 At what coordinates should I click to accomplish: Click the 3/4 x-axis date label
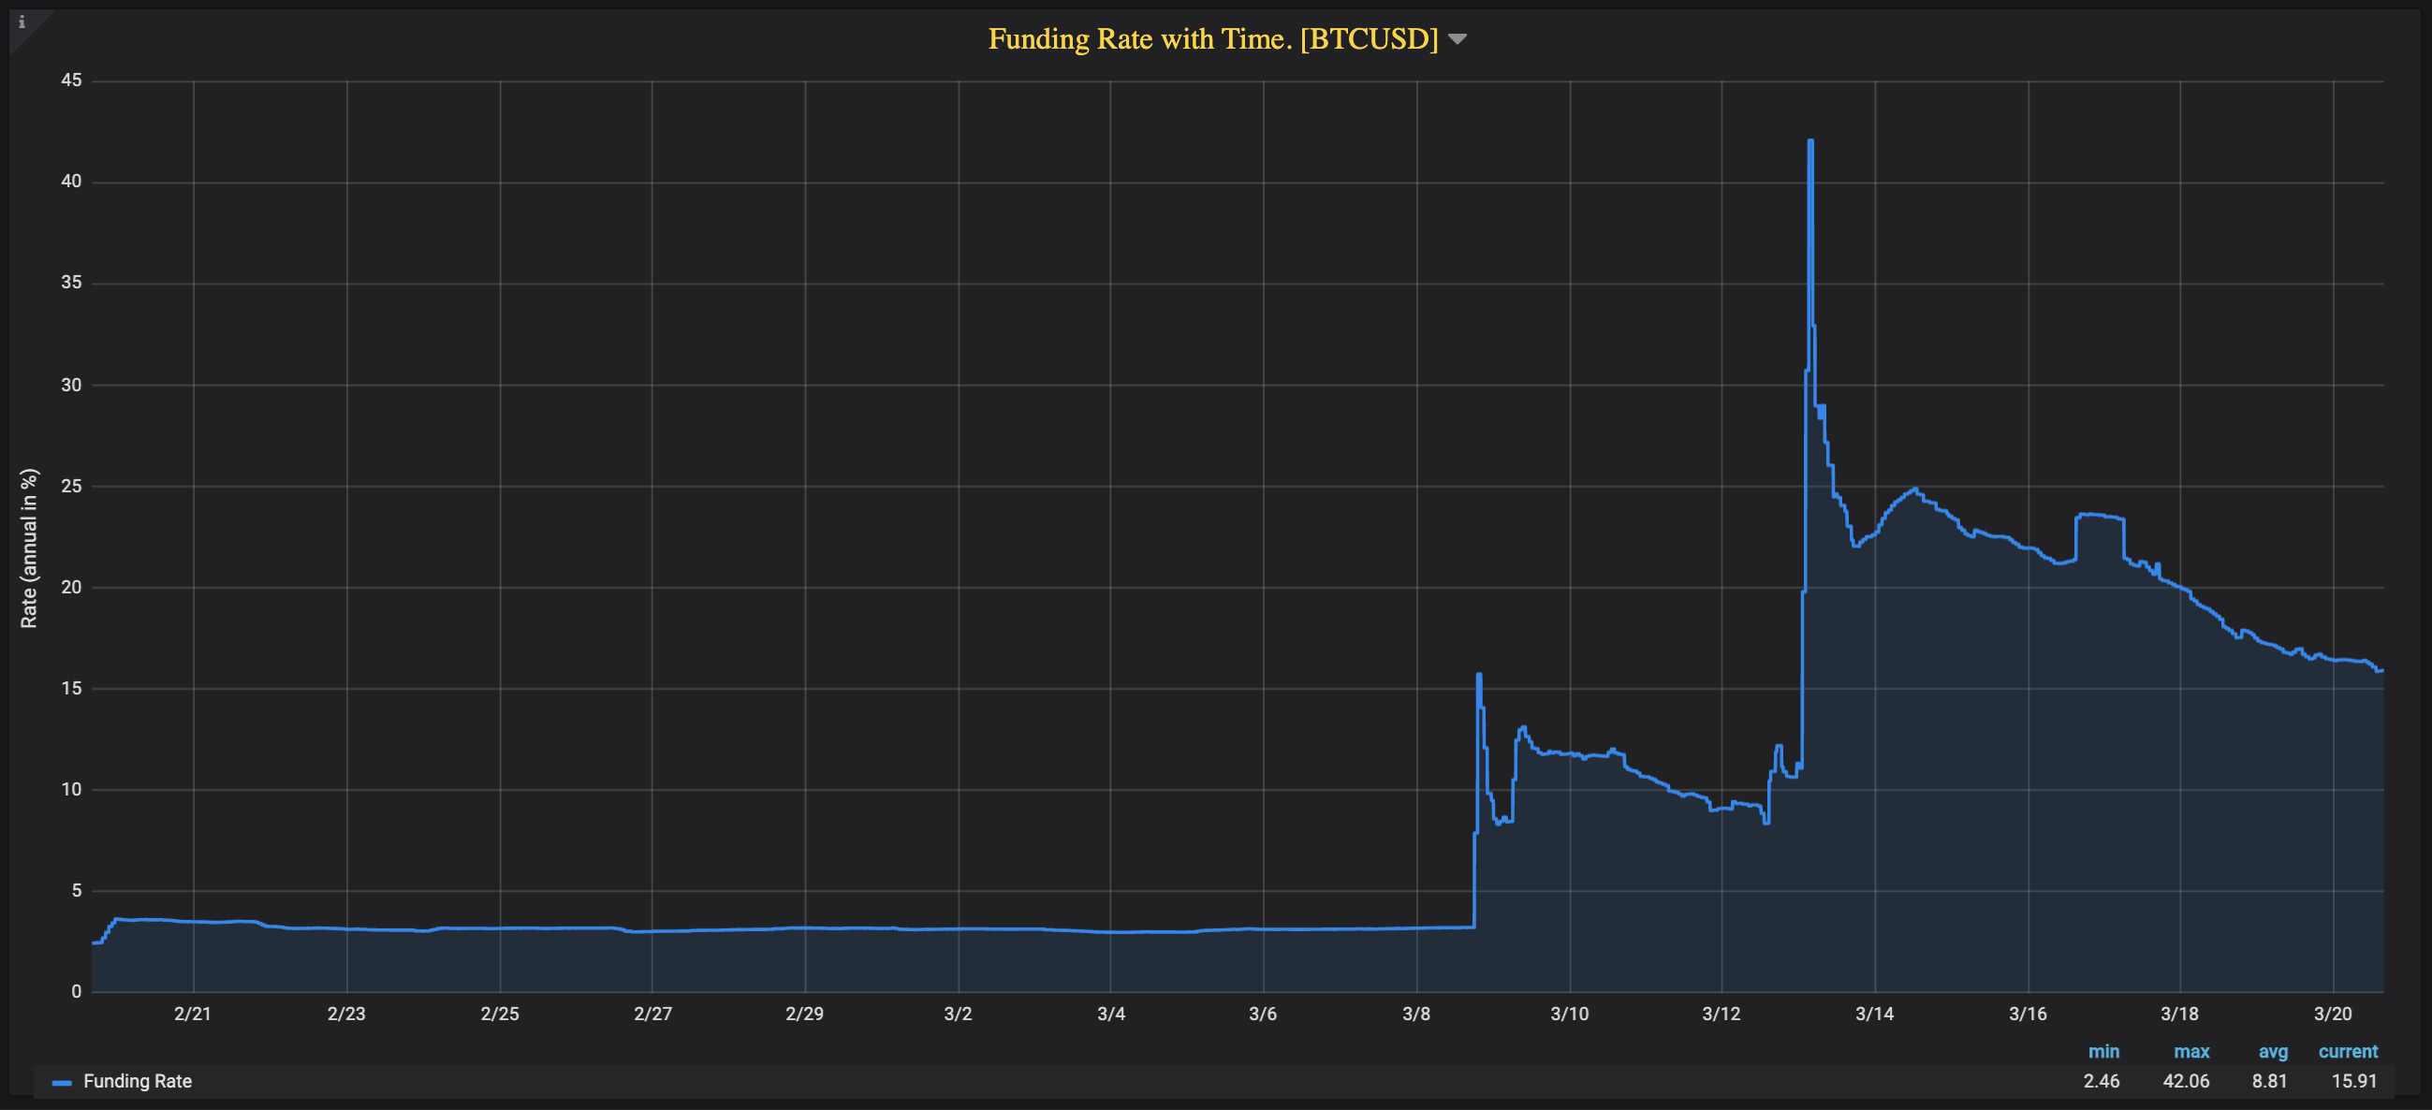(1110, 1013)
